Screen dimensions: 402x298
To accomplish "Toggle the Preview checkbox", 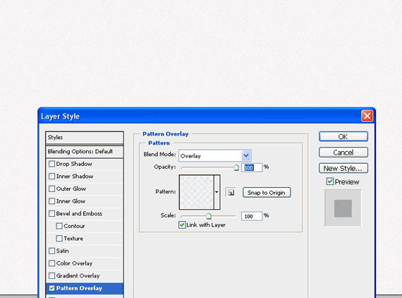I will [329, 181].
